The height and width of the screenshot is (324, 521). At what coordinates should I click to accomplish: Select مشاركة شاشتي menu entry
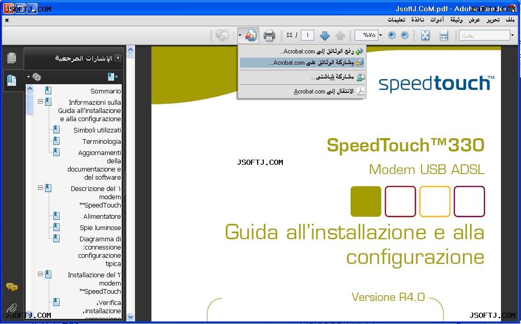[302, 77]
